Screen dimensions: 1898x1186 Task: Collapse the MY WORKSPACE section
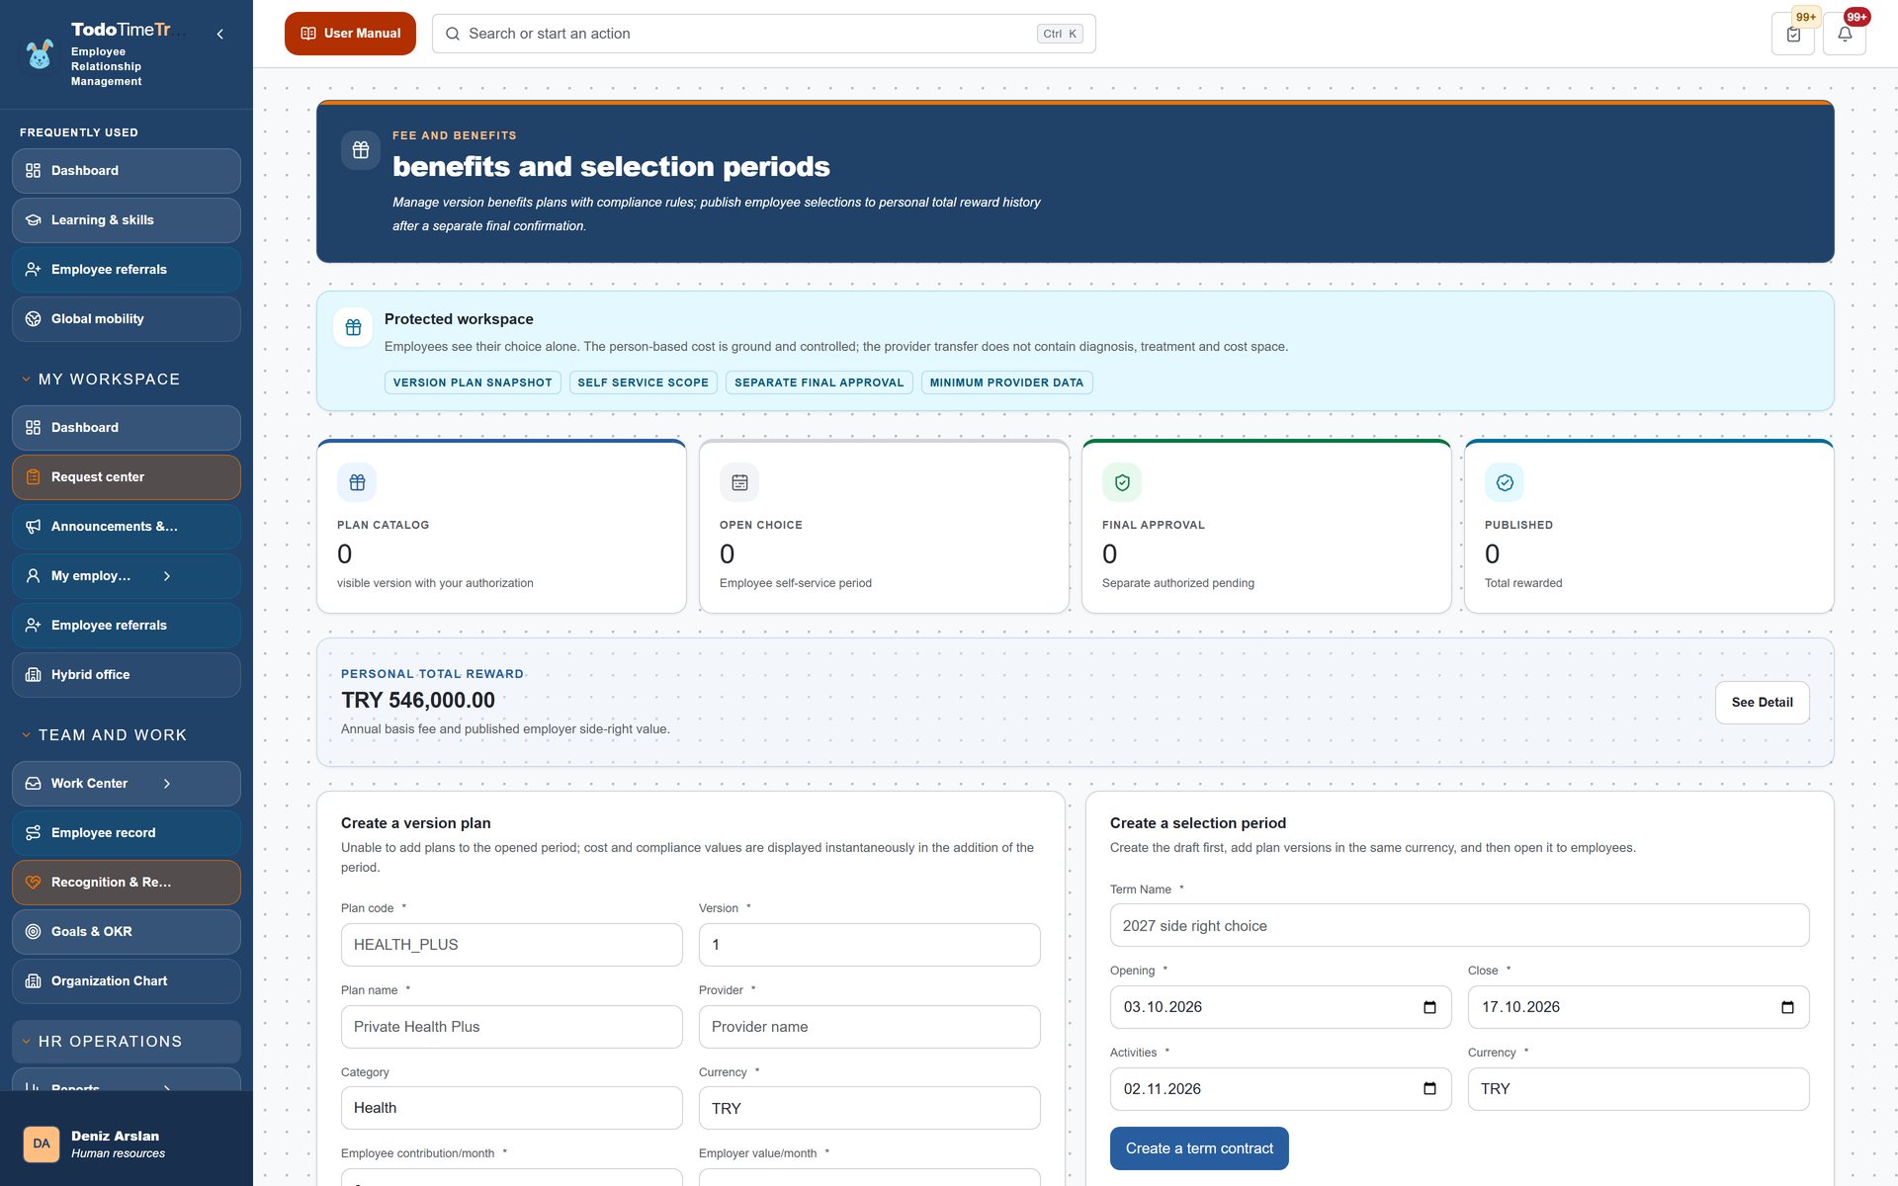[27, 380]
